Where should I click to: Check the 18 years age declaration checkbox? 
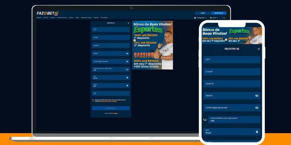(x=93, y=101)
